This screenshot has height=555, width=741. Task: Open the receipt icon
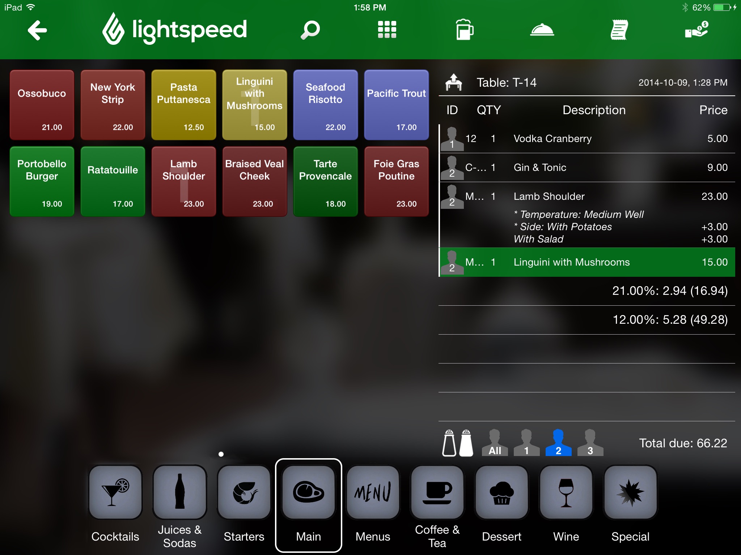[x=619, y=30]
